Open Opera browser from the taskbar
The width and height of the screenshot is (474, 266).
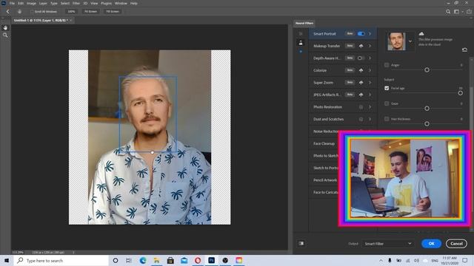[x=198, y=260]
